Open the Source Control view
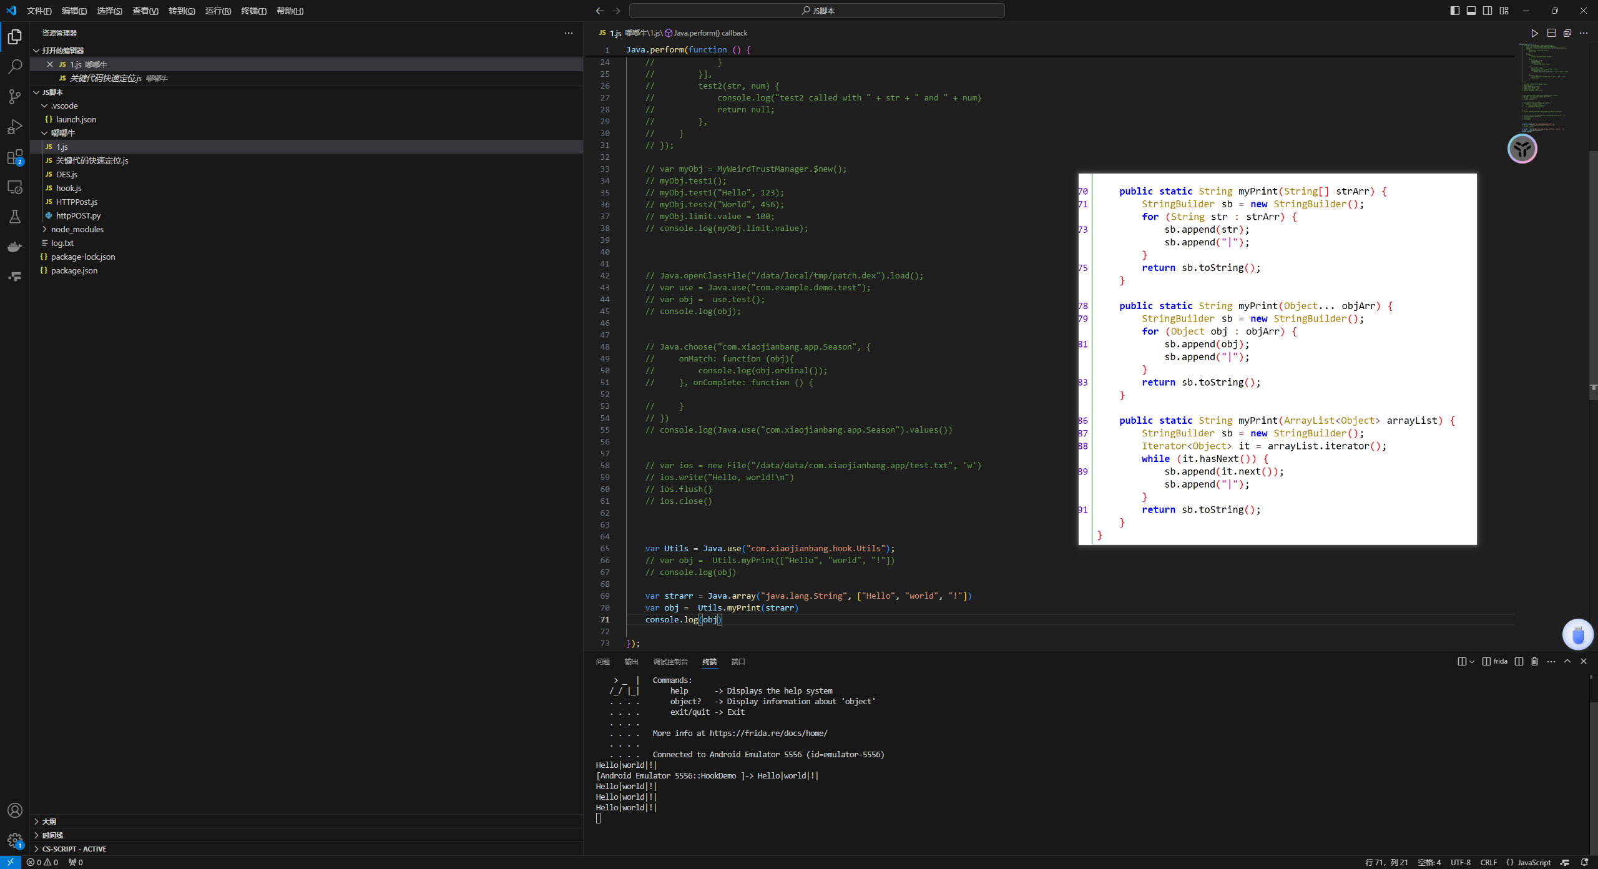 (15, 96)
